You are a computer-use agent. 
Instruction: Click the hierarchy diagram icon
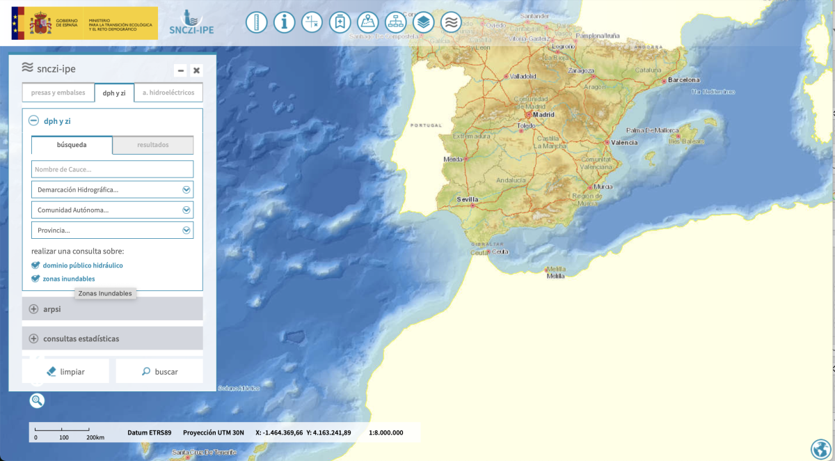point(395,22)
